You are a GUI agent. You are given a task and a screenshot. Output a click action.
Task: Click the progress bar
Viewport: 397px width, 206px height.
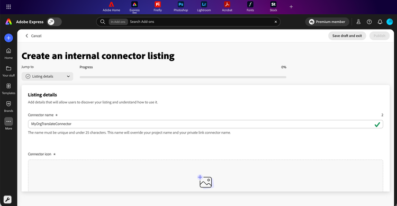click(x=183, y=77)
